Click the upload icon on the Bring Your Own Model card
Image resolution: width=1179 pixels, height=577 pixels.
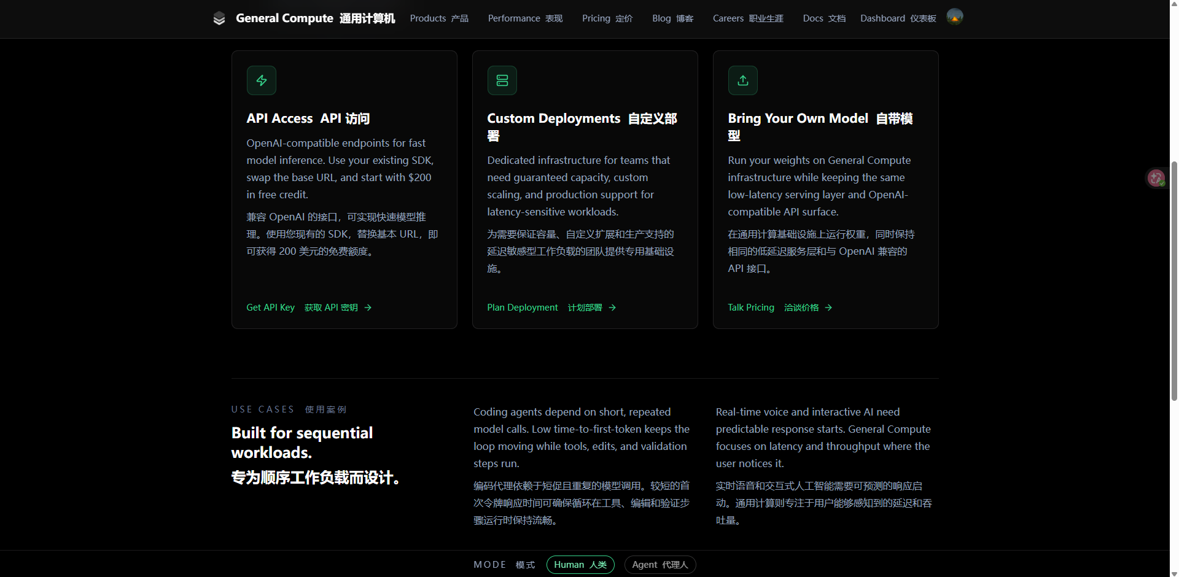pyautogui.click(x=743, y=80)
